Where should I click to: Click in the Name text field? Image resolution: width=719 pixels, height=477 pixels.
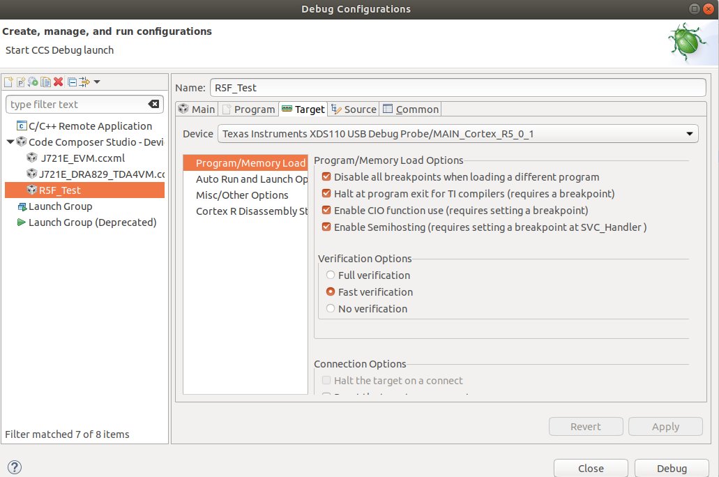[457, 88]
